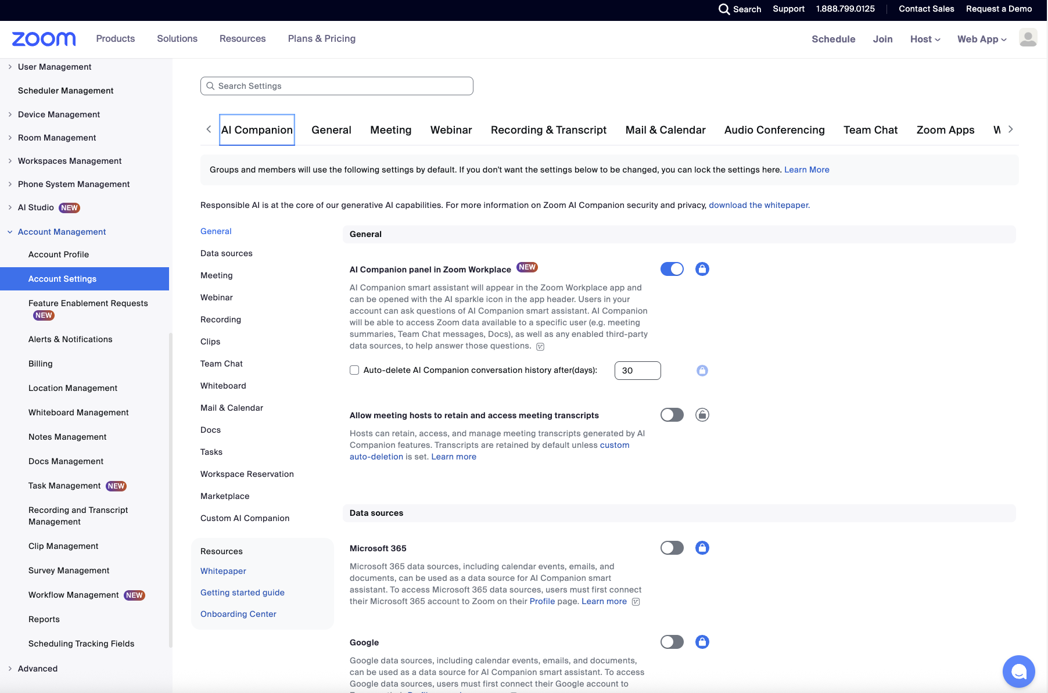Open the Onboarding Center link
The height and width of the screenshot is (693, 1048).
tap(238, 614)
